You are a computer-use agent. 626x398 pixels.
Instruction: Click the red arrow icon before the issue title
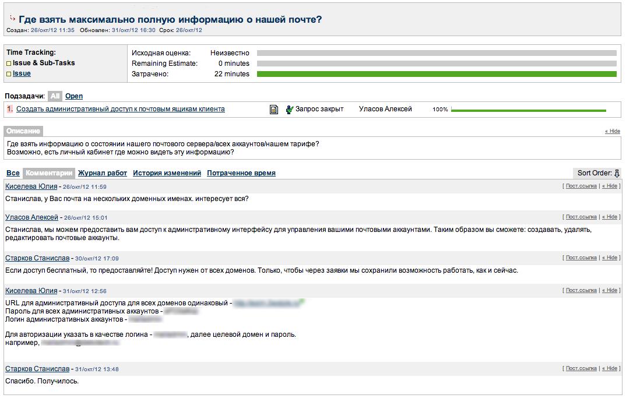(12, 19)
